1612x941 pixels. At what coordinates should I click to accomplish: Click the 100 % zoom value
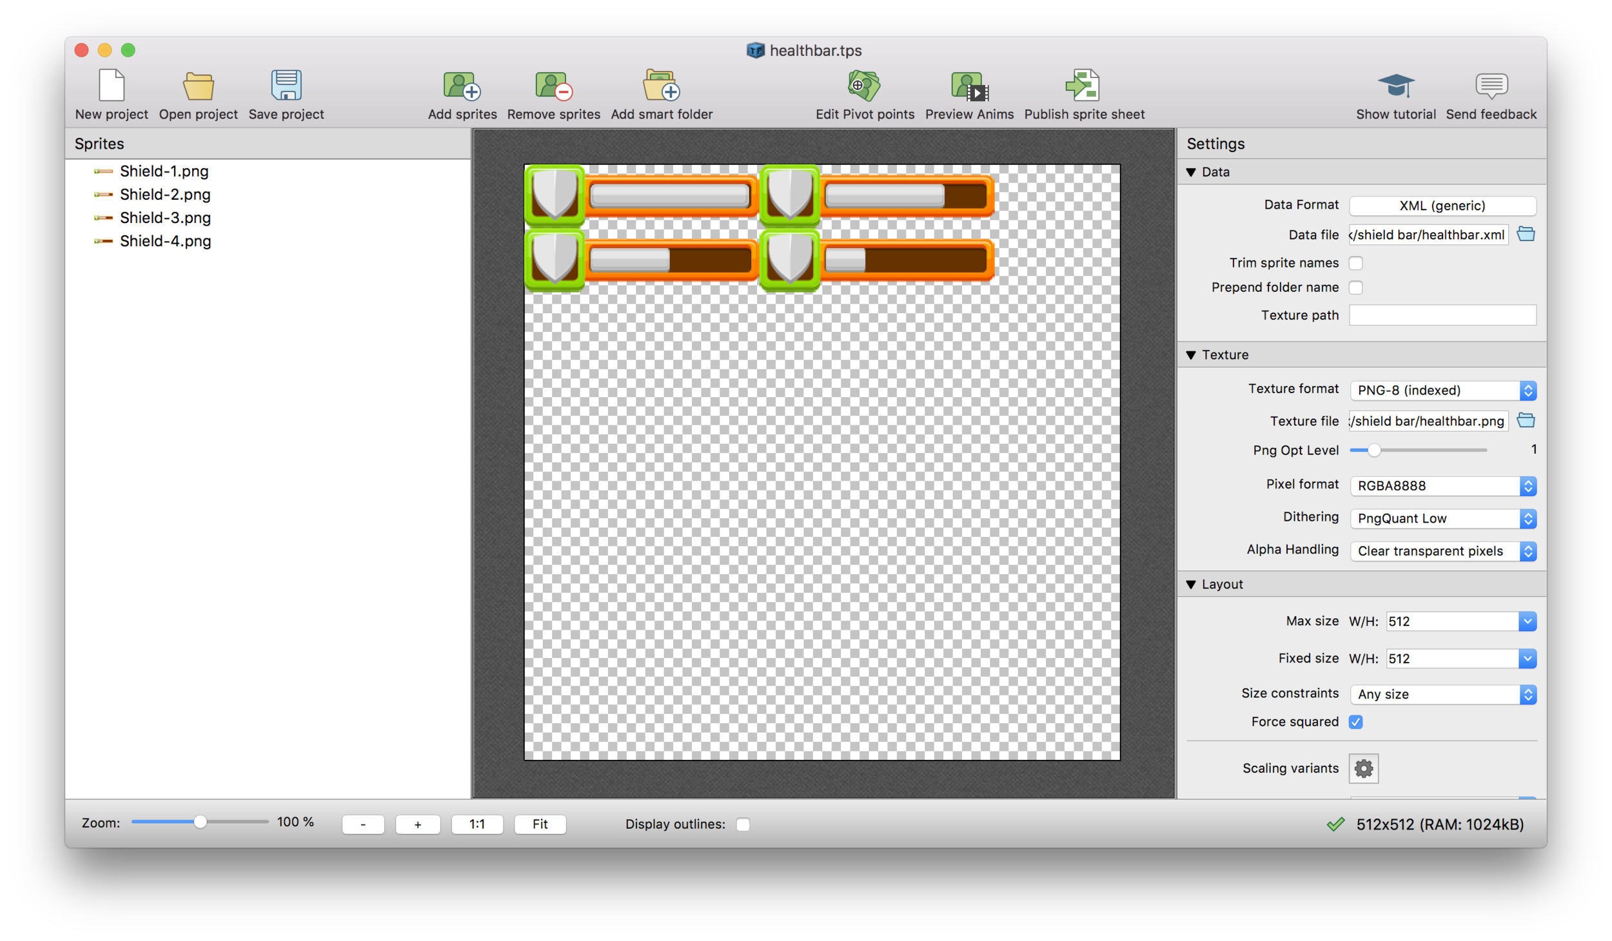(295, 822)
